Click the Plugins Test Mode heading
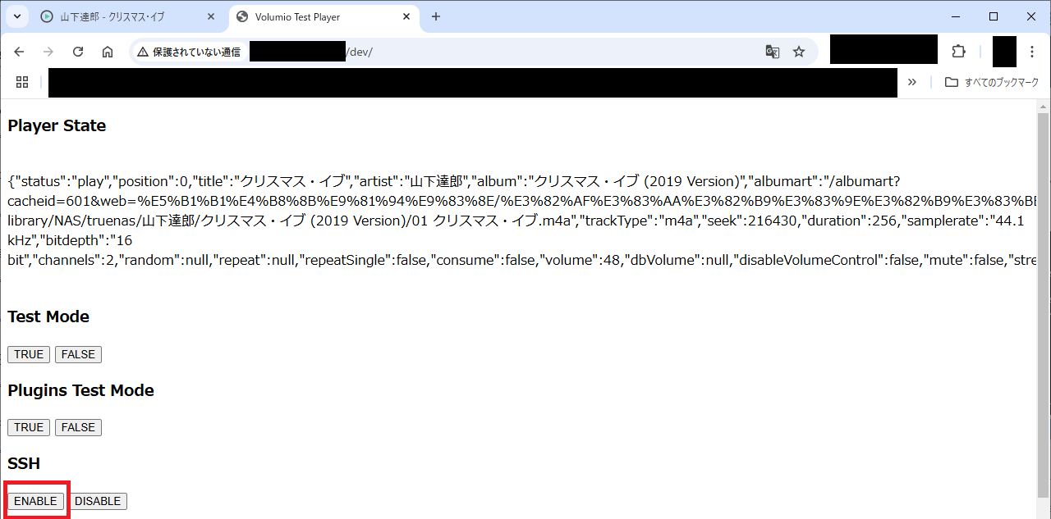This screenshot has height=519, width=1051. click(80, 390)
